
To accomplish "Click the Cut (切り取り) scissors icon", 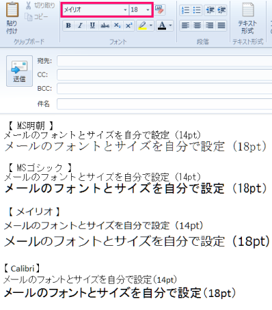I will click(29, 5).
